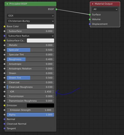124x135 pixels.
Task: Click the Roughness slider
Action: [x=30, y=59]
